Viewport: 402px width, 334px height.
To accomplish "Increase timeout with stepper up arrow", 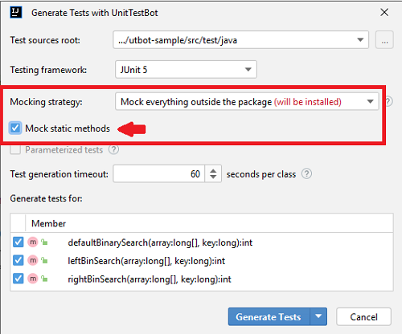I will (x=213, y=171).
